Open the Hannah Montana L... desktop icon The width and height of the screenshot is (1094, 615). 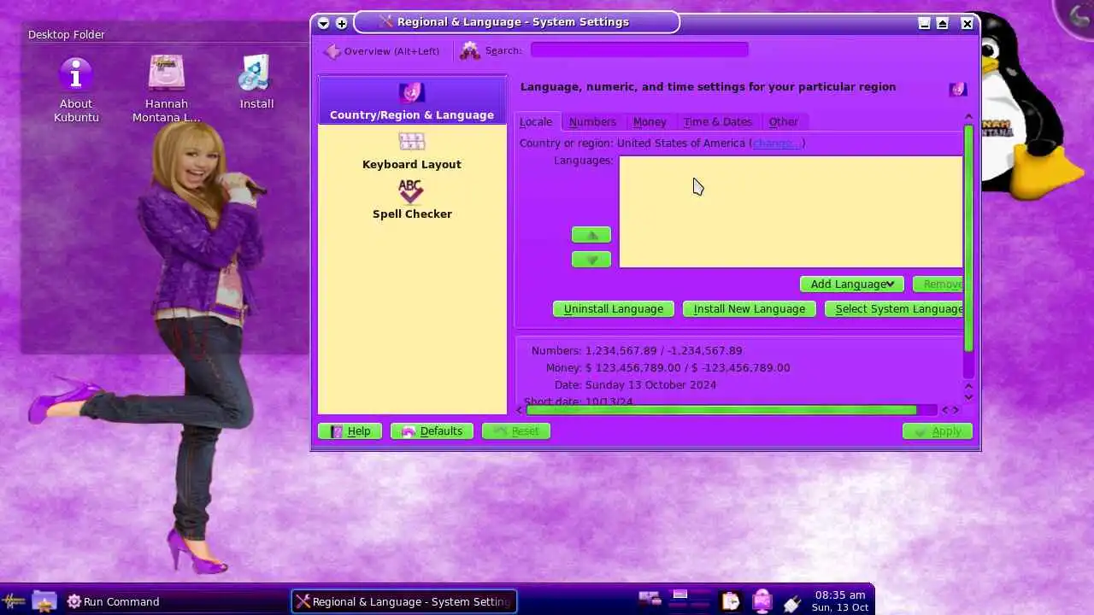coord(167,90)
